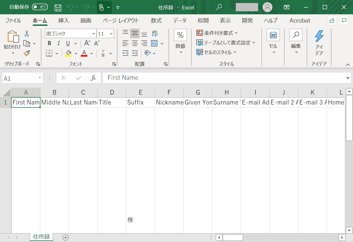The width and height of the screenshot is (353, 242).
Task: Open the Search magnifier in the title bar
Action: (x=219, y=7)
